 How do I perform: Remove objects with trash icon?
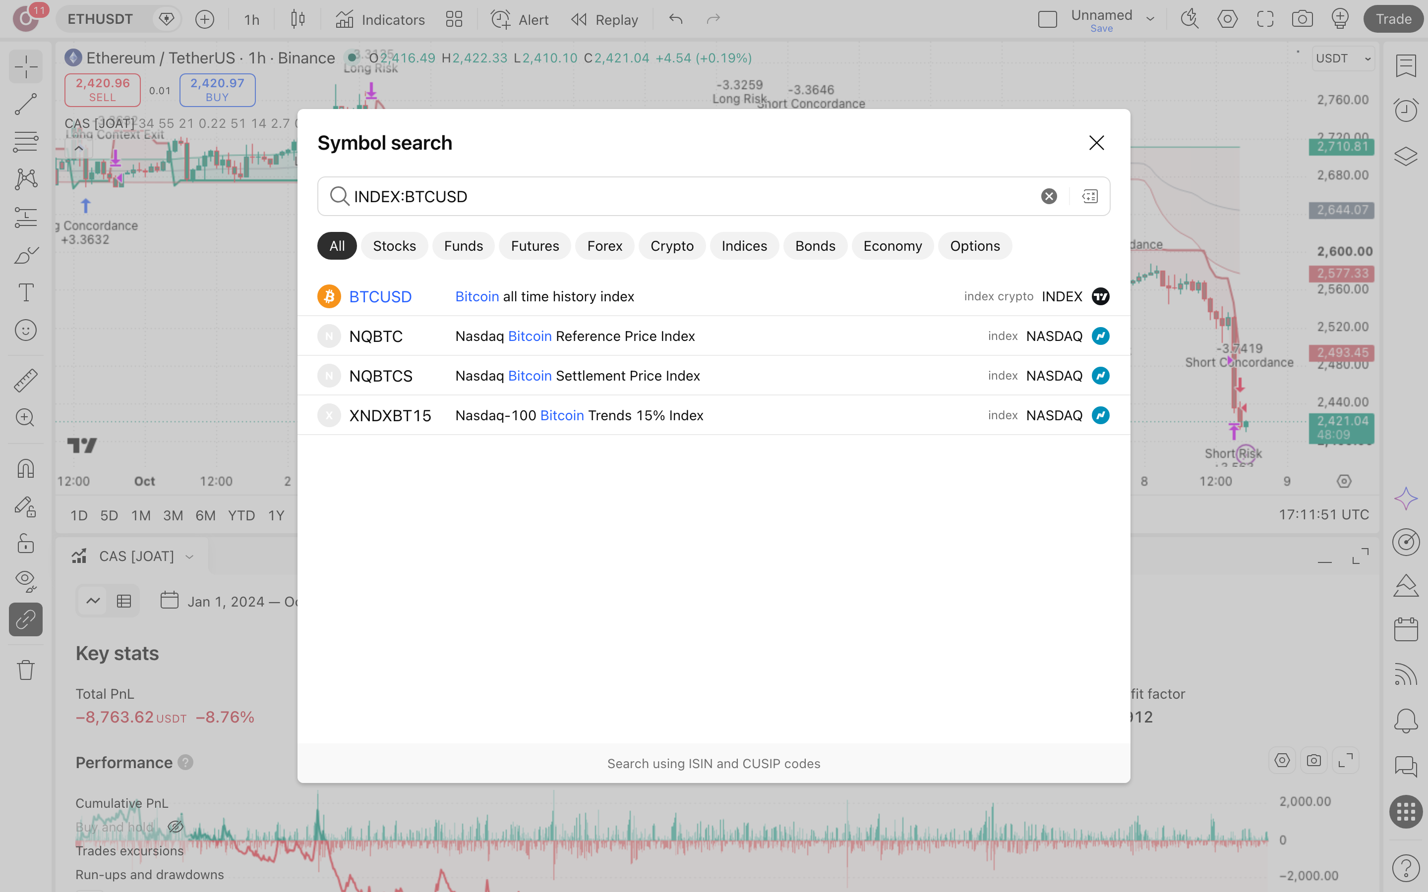25,669
